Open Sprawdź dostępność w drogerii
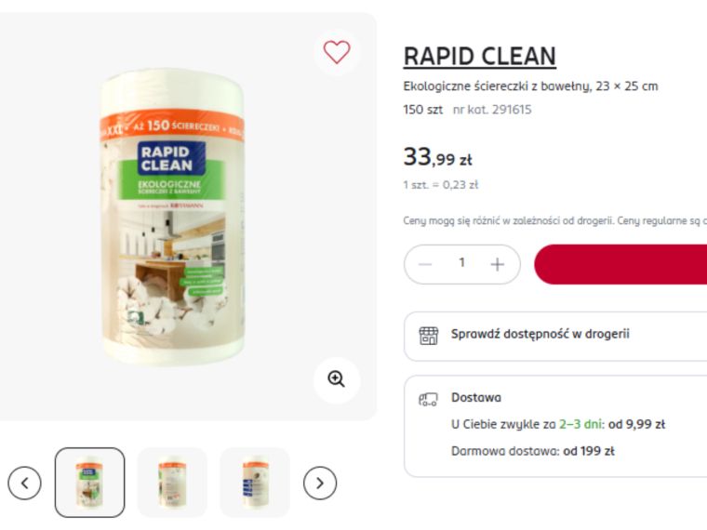Viewport: 707px width, 530px height. 555,336
